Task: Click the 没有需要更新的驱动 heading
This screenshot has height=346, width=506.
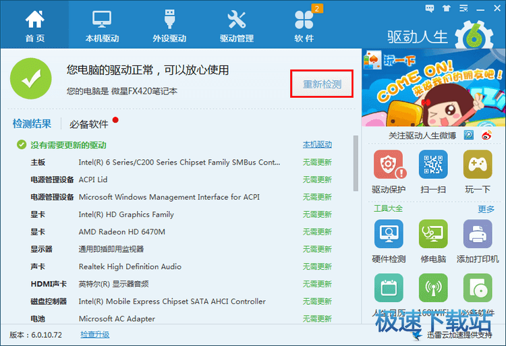Action: pos(68,145)
